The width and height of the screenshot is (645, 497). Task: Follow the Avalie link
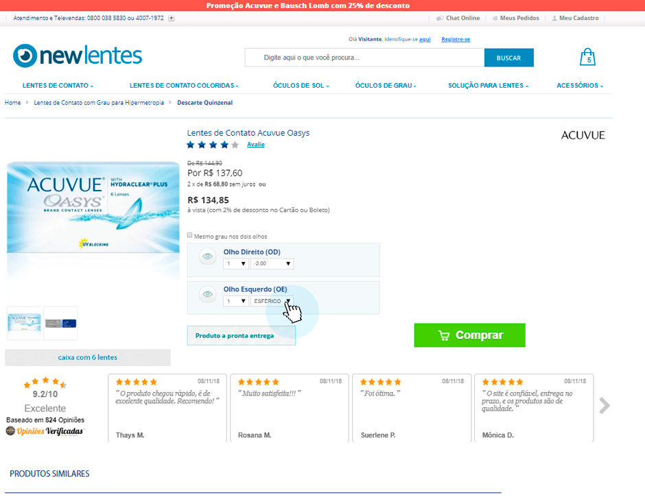coord(256,144)
